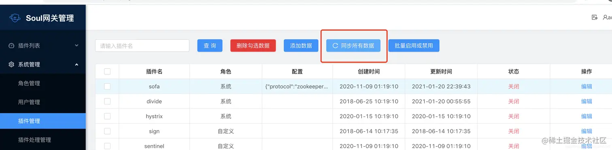
Task: Click the Soul gateway logo icon
Action: click(15, 18)
